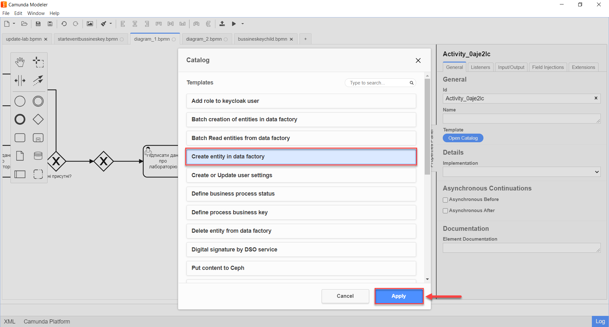609x327 pixels.
Task: Close the Catalog dialog
Action: pyautogui.click(x=418, y=60)
